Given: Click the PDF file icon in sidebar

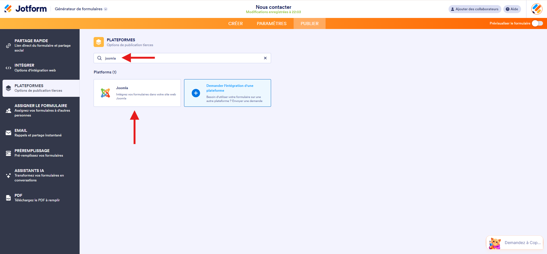Looking at the screenshot, I should click(9, 198).
